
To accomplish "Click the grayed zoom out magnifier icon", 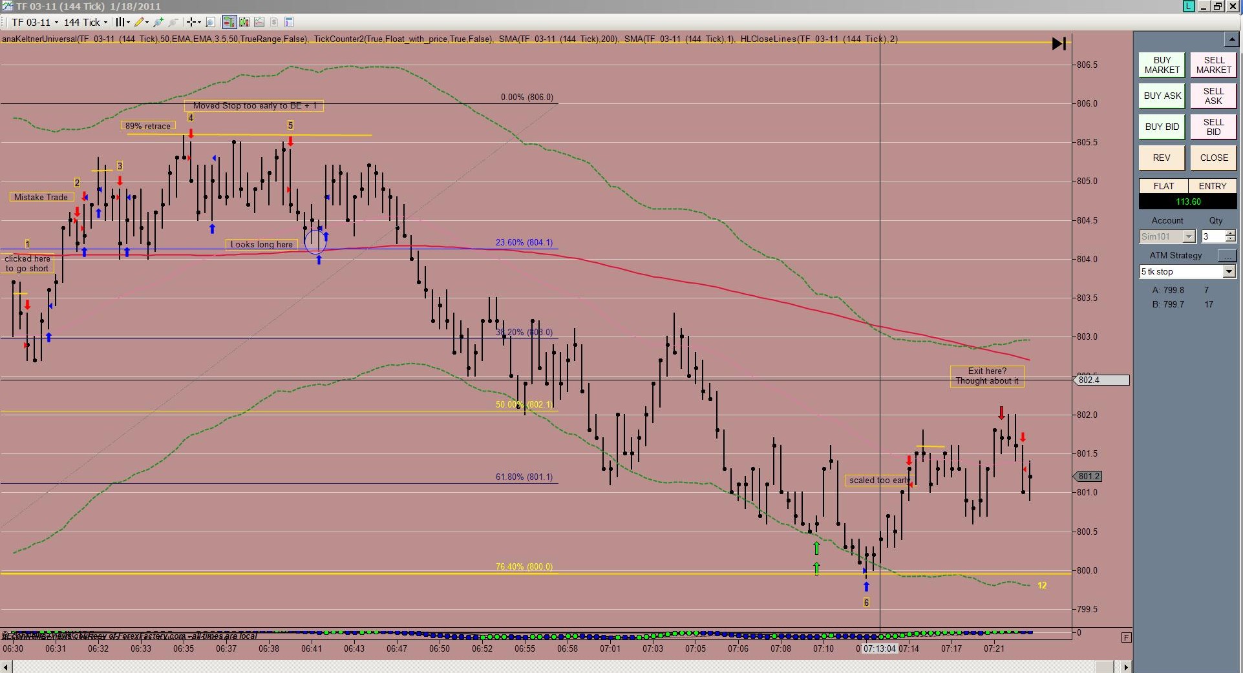I will 173,22.
